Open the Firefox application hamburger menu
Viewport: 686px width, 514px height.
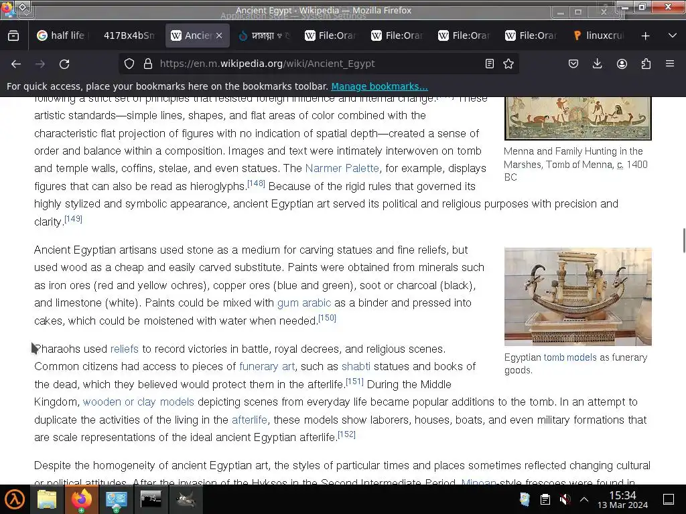[x=670, y=64]
